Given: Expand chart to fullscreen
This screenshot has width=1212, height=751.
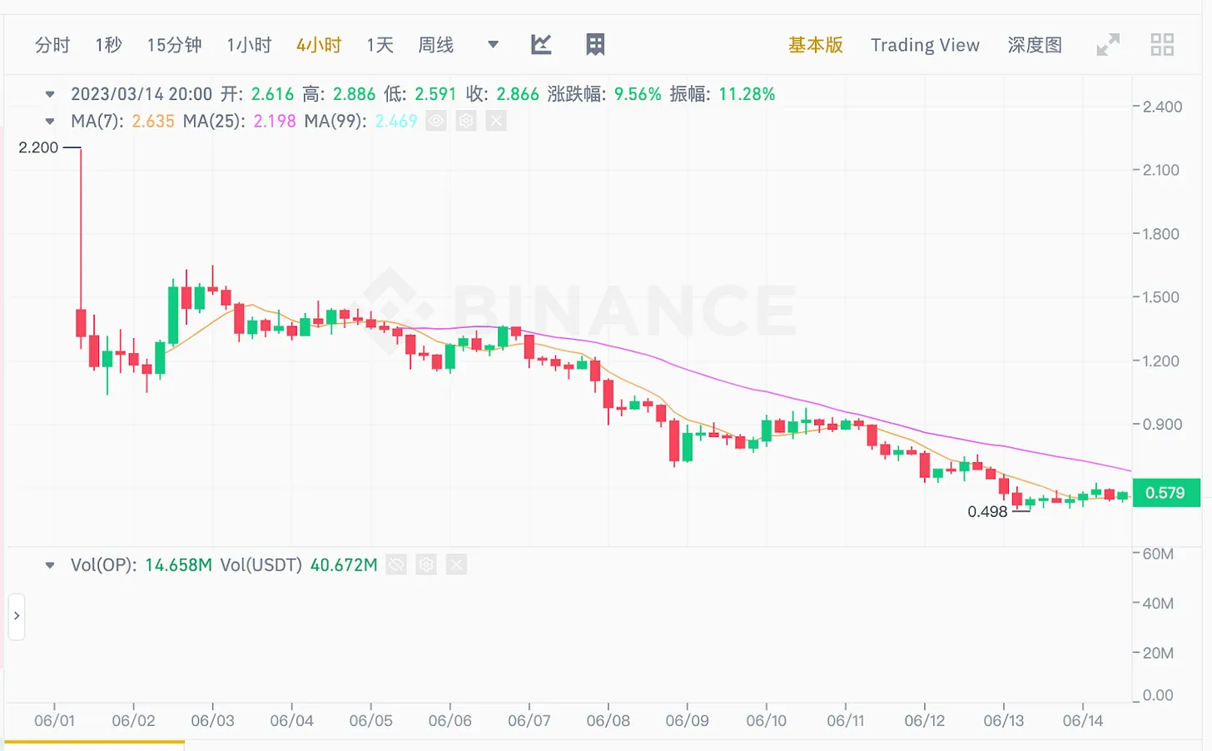Looking at the screenshot, I should 1108,44.
